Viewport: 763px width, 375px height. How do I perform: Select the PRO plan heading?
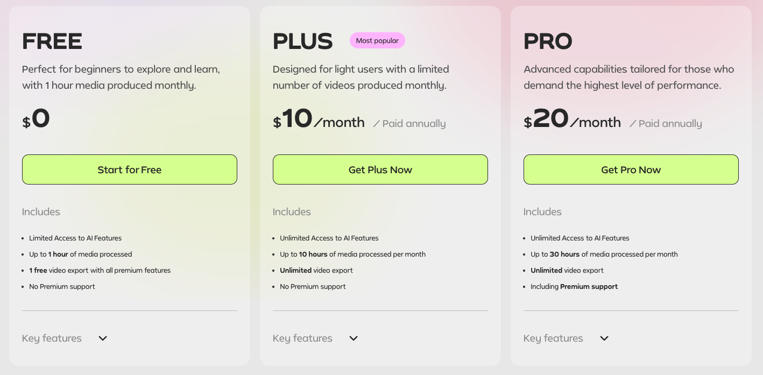pyautogui.click(x=548, y=41)
